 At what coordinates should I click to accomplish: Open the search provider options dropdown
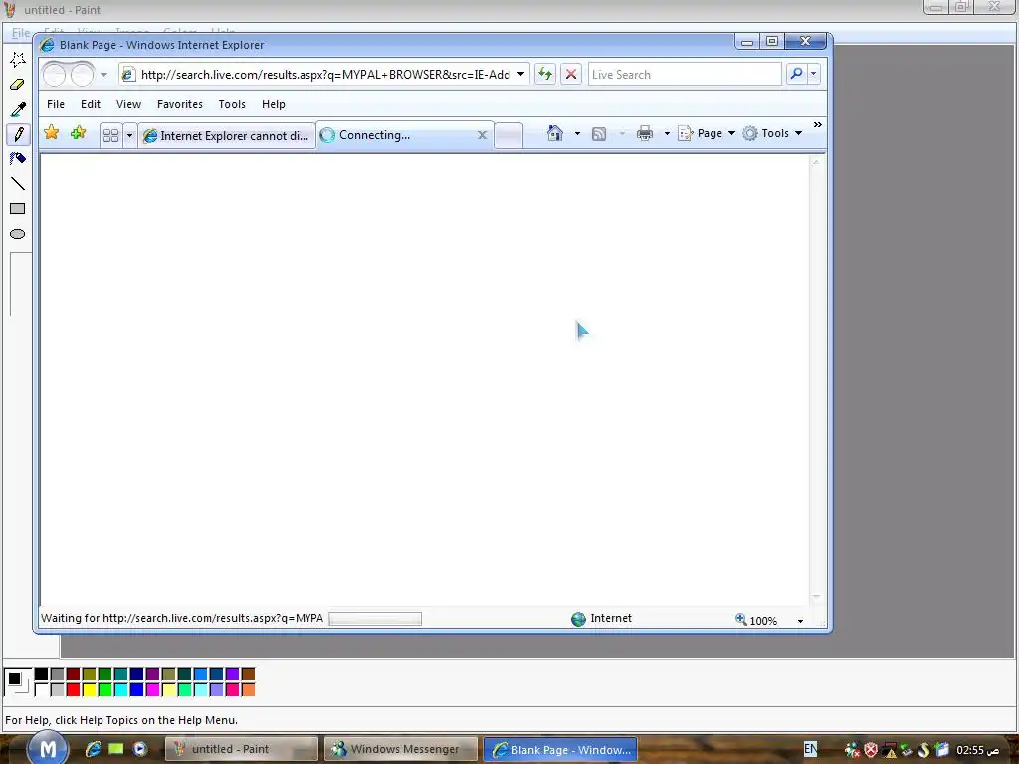pyautogui.click(x=814, y=74)
